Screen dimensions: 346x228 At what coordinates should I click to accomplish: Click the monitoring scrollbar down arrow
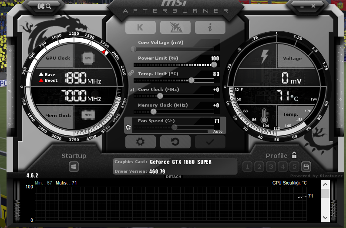tap(325, 218)
